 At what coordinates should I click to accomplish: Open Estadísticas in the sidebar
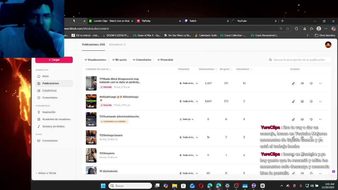pos(54,91)
